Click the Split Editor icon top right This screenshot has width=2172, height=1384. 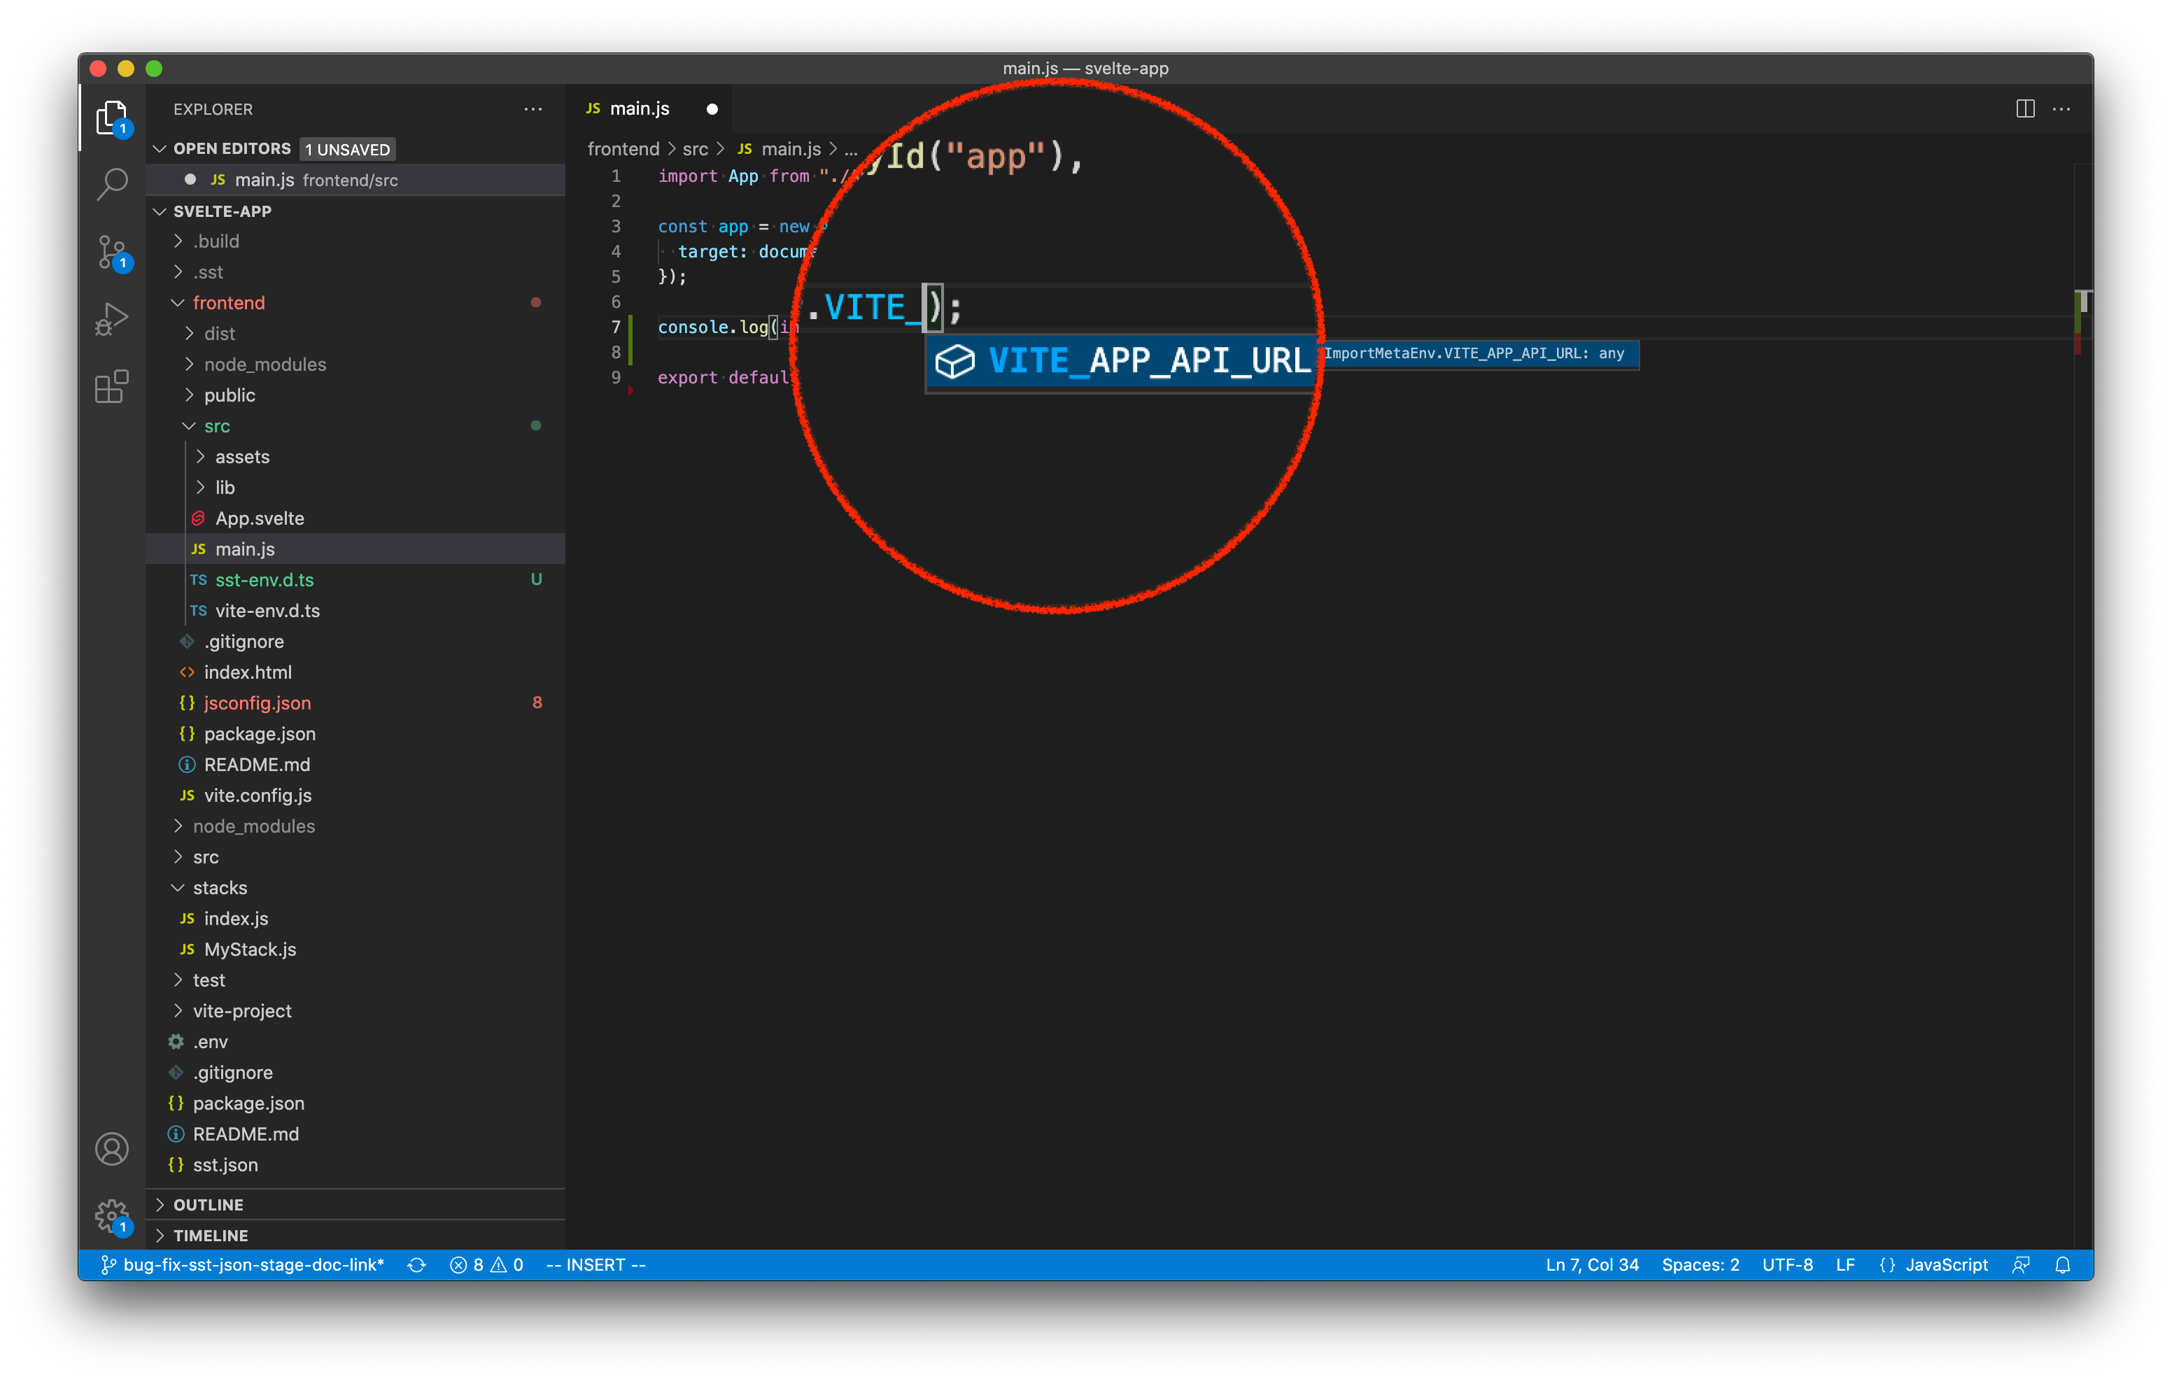2024,108
